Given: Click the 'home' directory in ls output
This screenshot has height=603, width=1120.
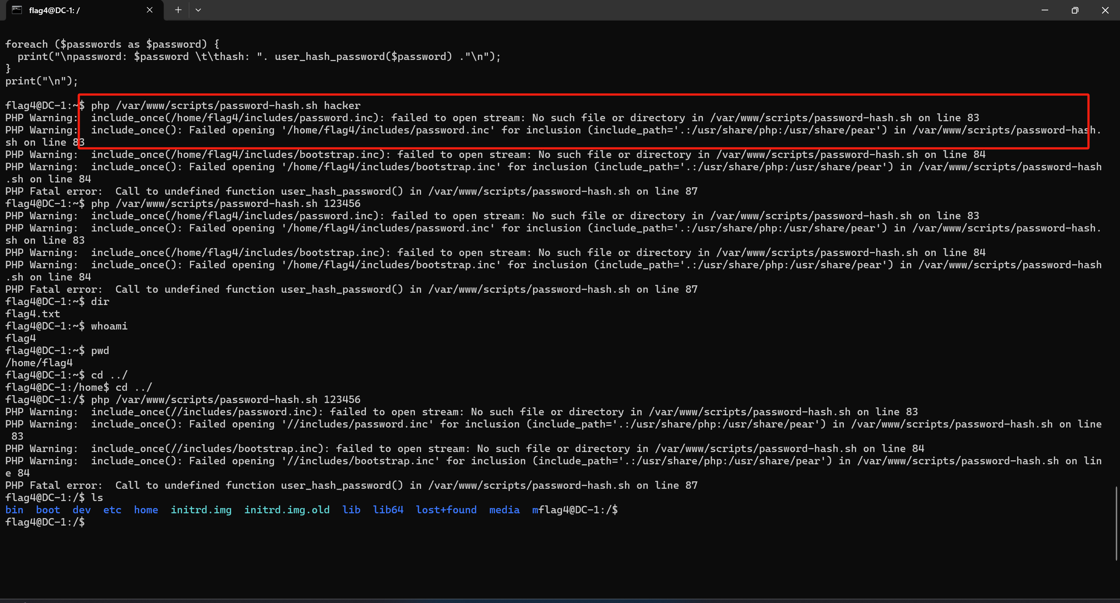Looking at the screenshot, I should coord(146,510).
